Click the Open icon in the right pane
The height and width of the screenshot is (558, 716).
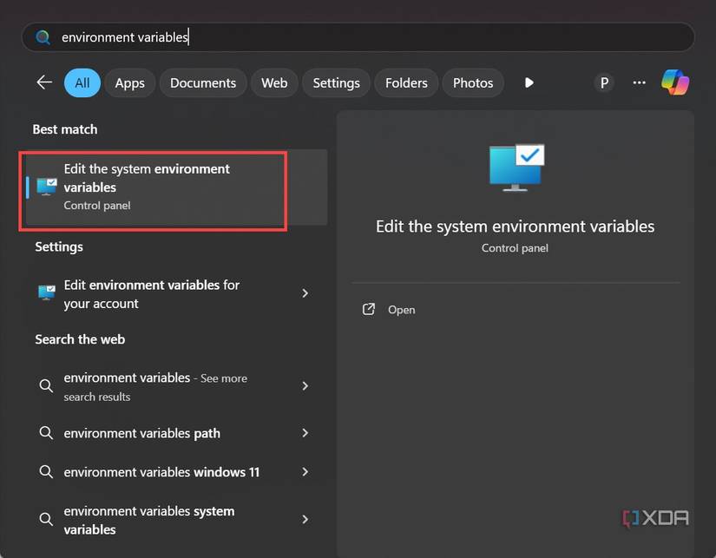[x=368, y=309]
